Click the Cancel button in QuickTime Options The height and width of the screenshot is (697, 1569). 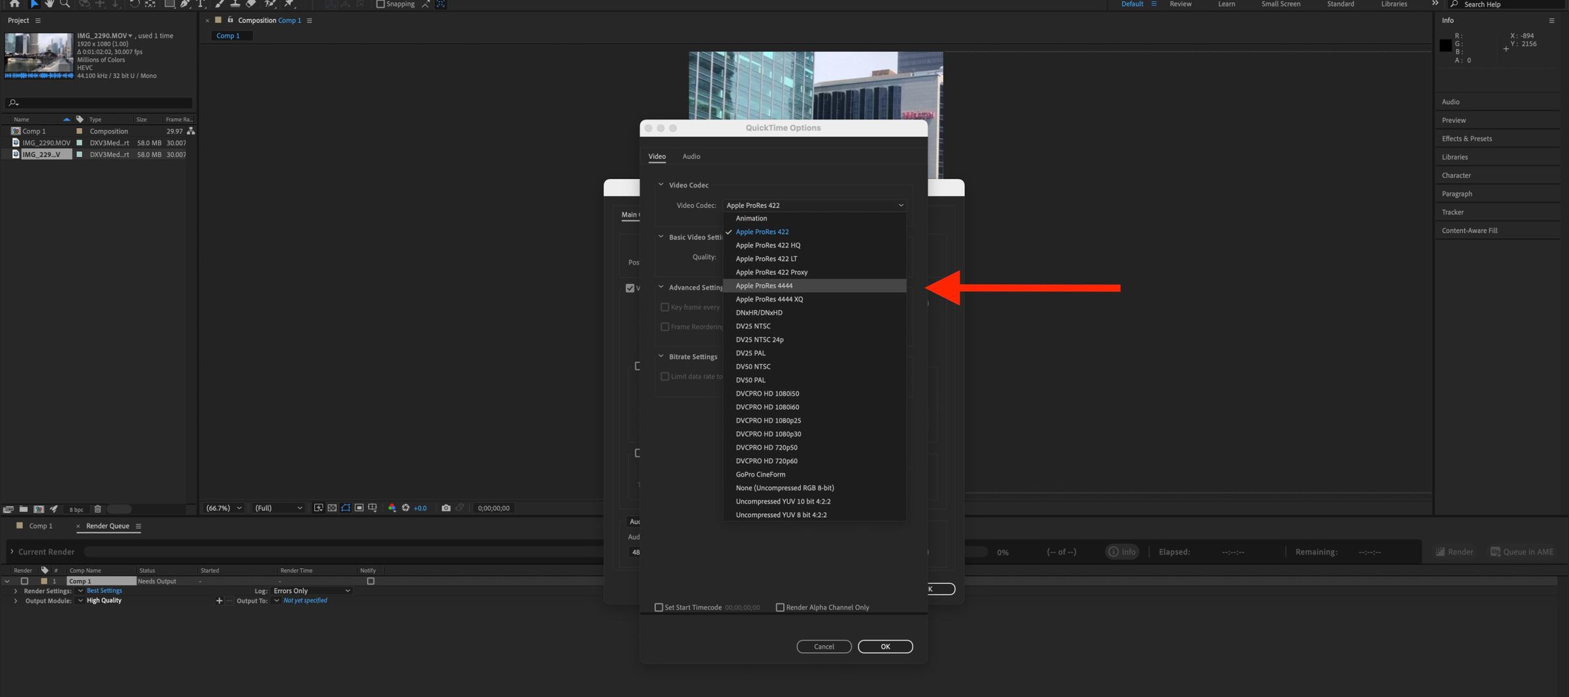[824, 646]
